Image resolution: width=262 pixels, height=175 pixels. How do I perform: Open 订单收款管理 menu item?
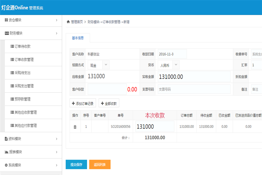pyautogui.click(x=33, y=60)
